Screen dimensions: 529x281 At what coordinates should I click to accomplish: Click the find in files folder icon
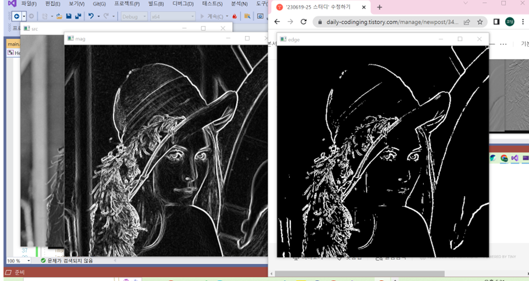click(247, 16)
